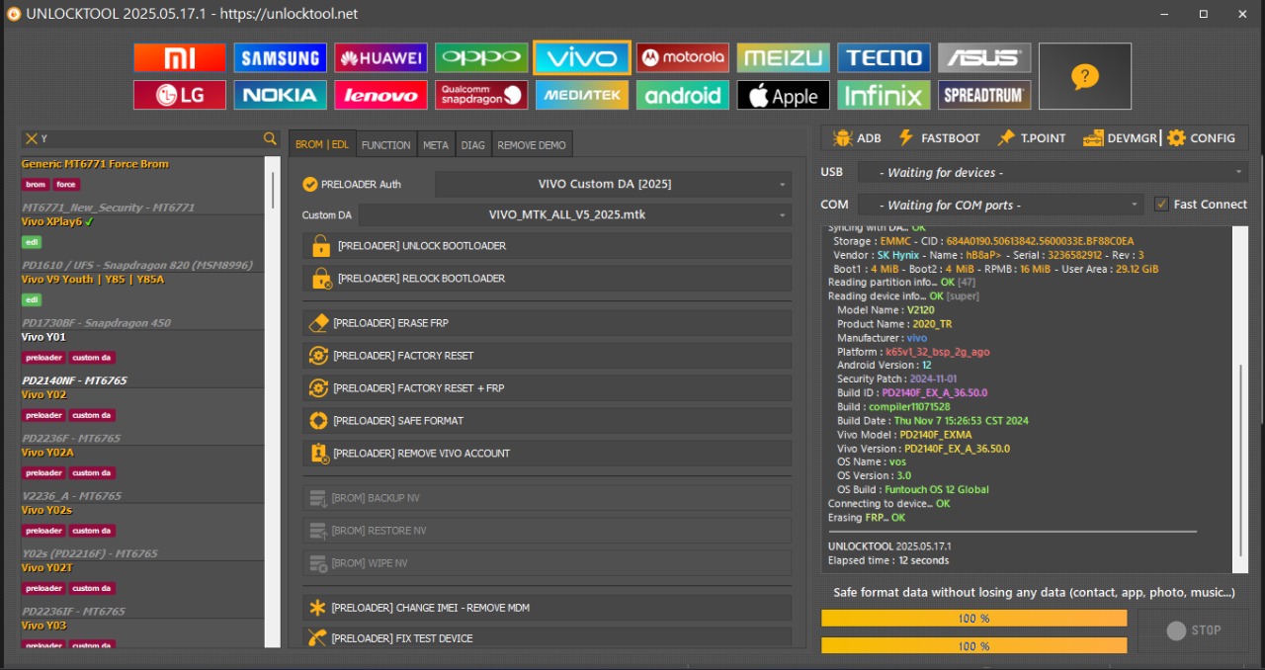Expand the VIVO Custom DA [2025] dropdown
1265x670 pixels.
[613, 184]
